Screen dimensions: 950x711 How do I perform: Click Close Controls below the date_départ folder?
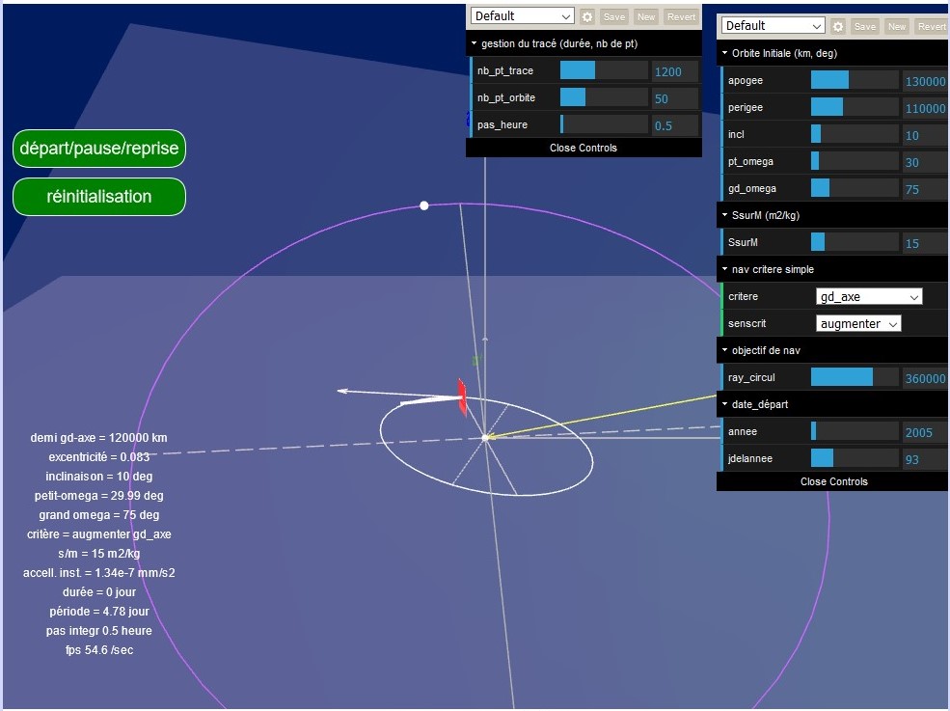click(833, 481)
